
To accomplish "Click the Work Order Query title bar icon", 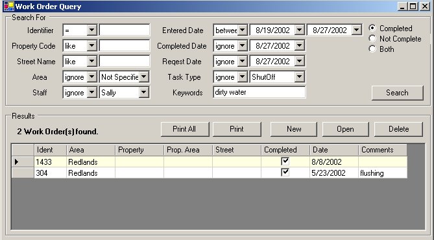I will coord(9,6).
